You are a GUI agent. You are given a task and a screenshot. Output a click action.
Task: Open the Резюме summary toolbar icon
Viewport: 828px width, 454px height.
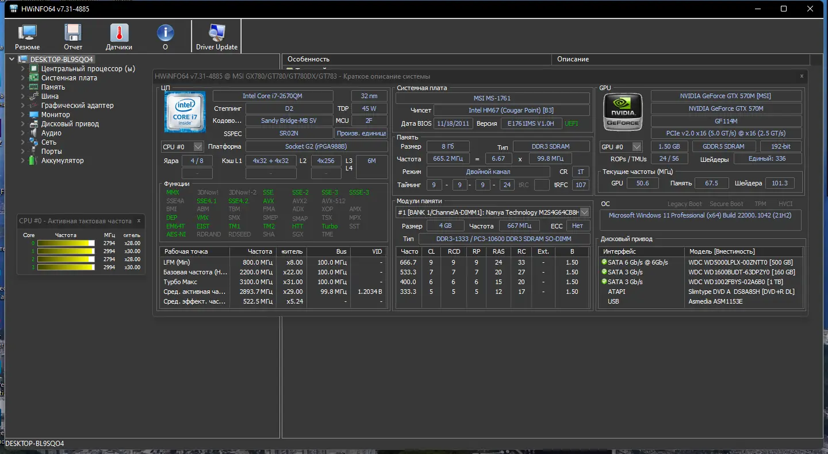click(x=27, y=33)
